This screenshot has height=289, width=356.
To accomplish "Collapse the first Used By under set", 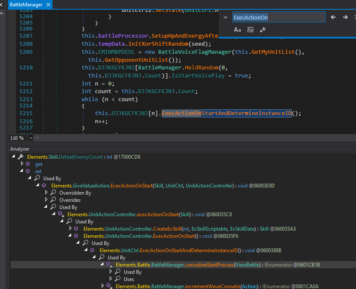I will click(30, 178).
